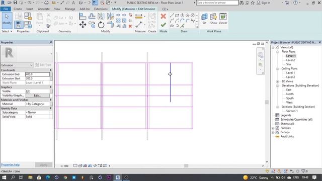Select the Ellipse draw tool
Screen dimensions: 322x181
tap(172, 26)
